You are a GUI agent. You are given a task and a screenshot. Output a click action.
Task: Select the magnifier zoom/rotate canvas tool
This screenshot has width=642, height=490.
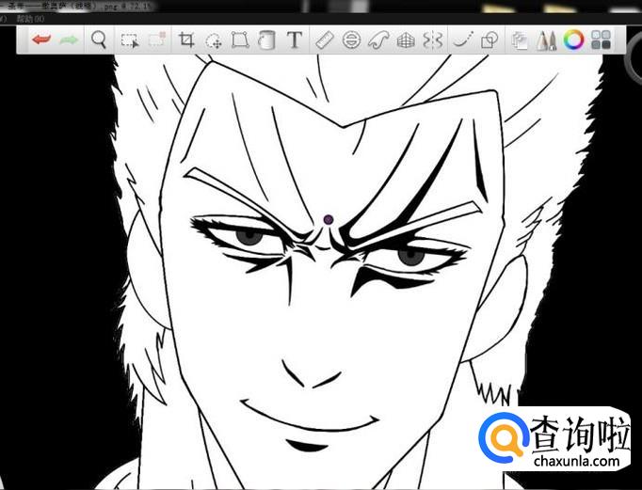click(x=99, y=40)
